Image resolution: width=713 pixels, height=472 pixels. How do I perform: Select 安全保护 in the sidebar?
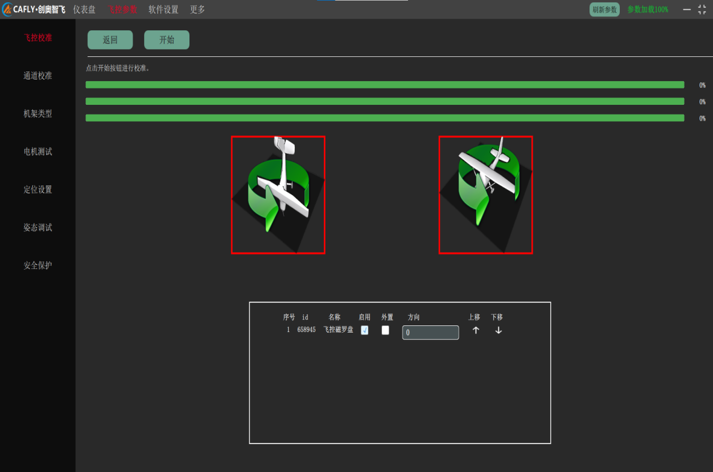click(38, 265)
